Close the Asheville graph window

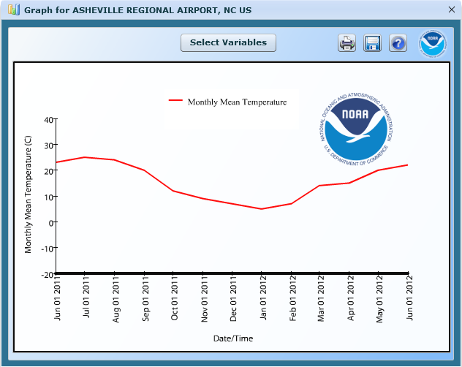pos(452,10)
